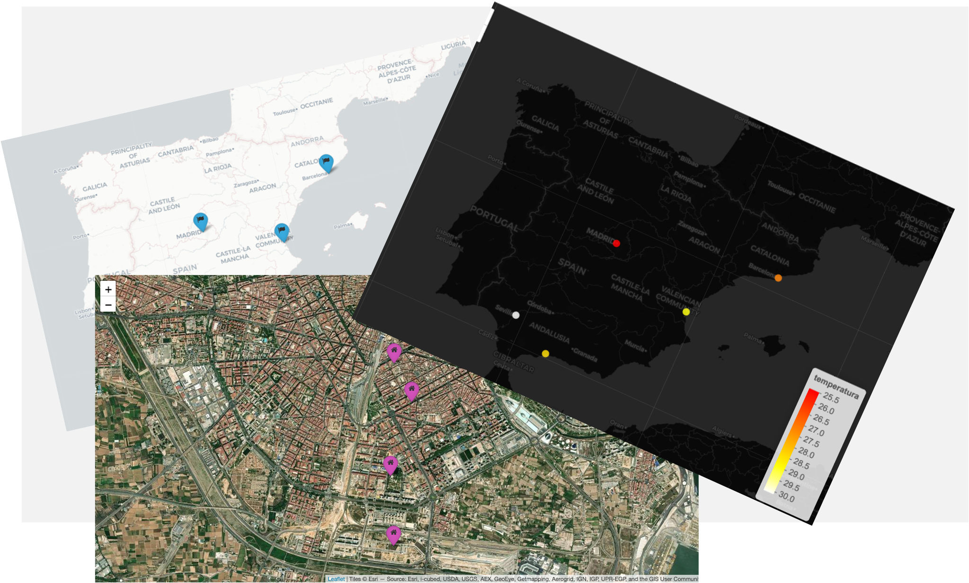969x583 pixels.
Task: Click the blue flag marker at Barcelona
Action: [326, 164]
